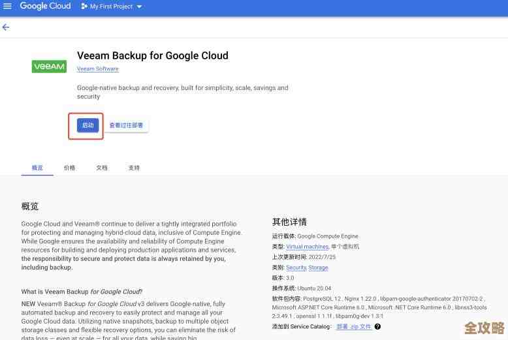508x340 pixels.
Task: Click the What is Veeam Backup heading
Action: [82, 292]
